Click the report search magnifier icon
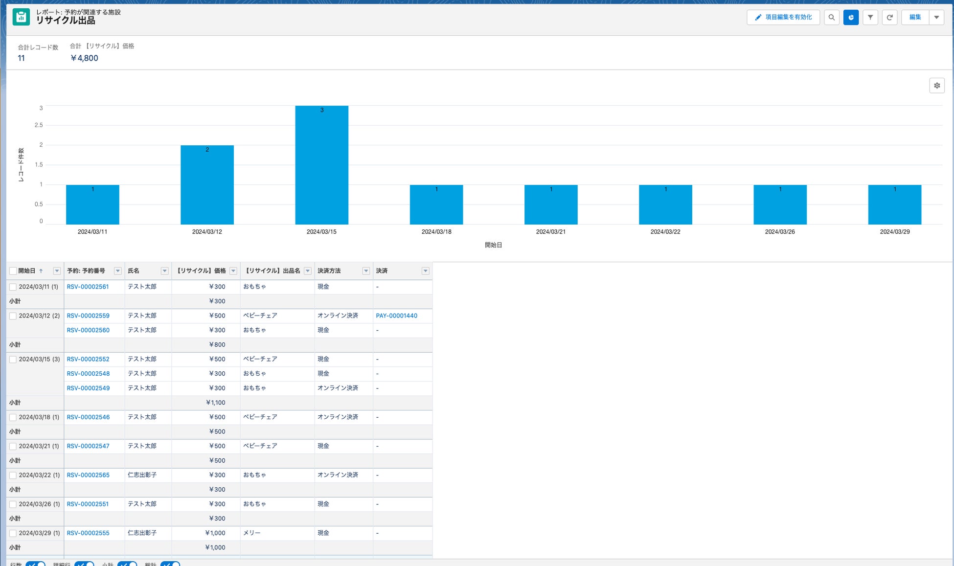954x566 pixels. point(831,17)
